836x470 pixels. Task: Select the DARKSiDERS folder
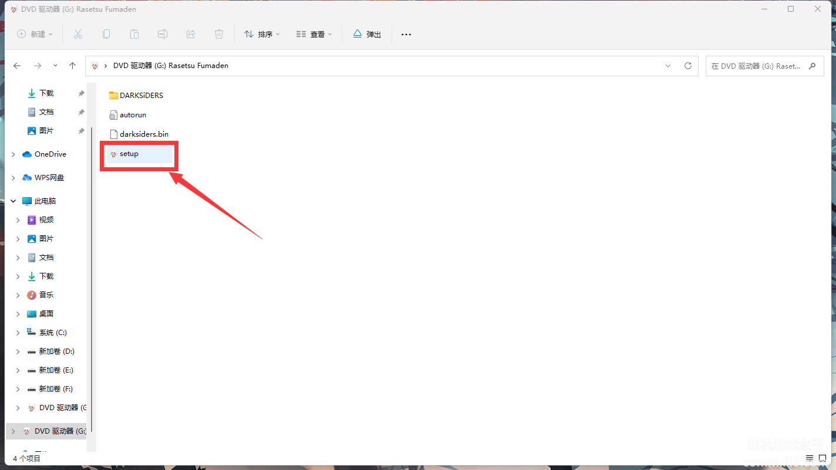(x=136, y=95)
